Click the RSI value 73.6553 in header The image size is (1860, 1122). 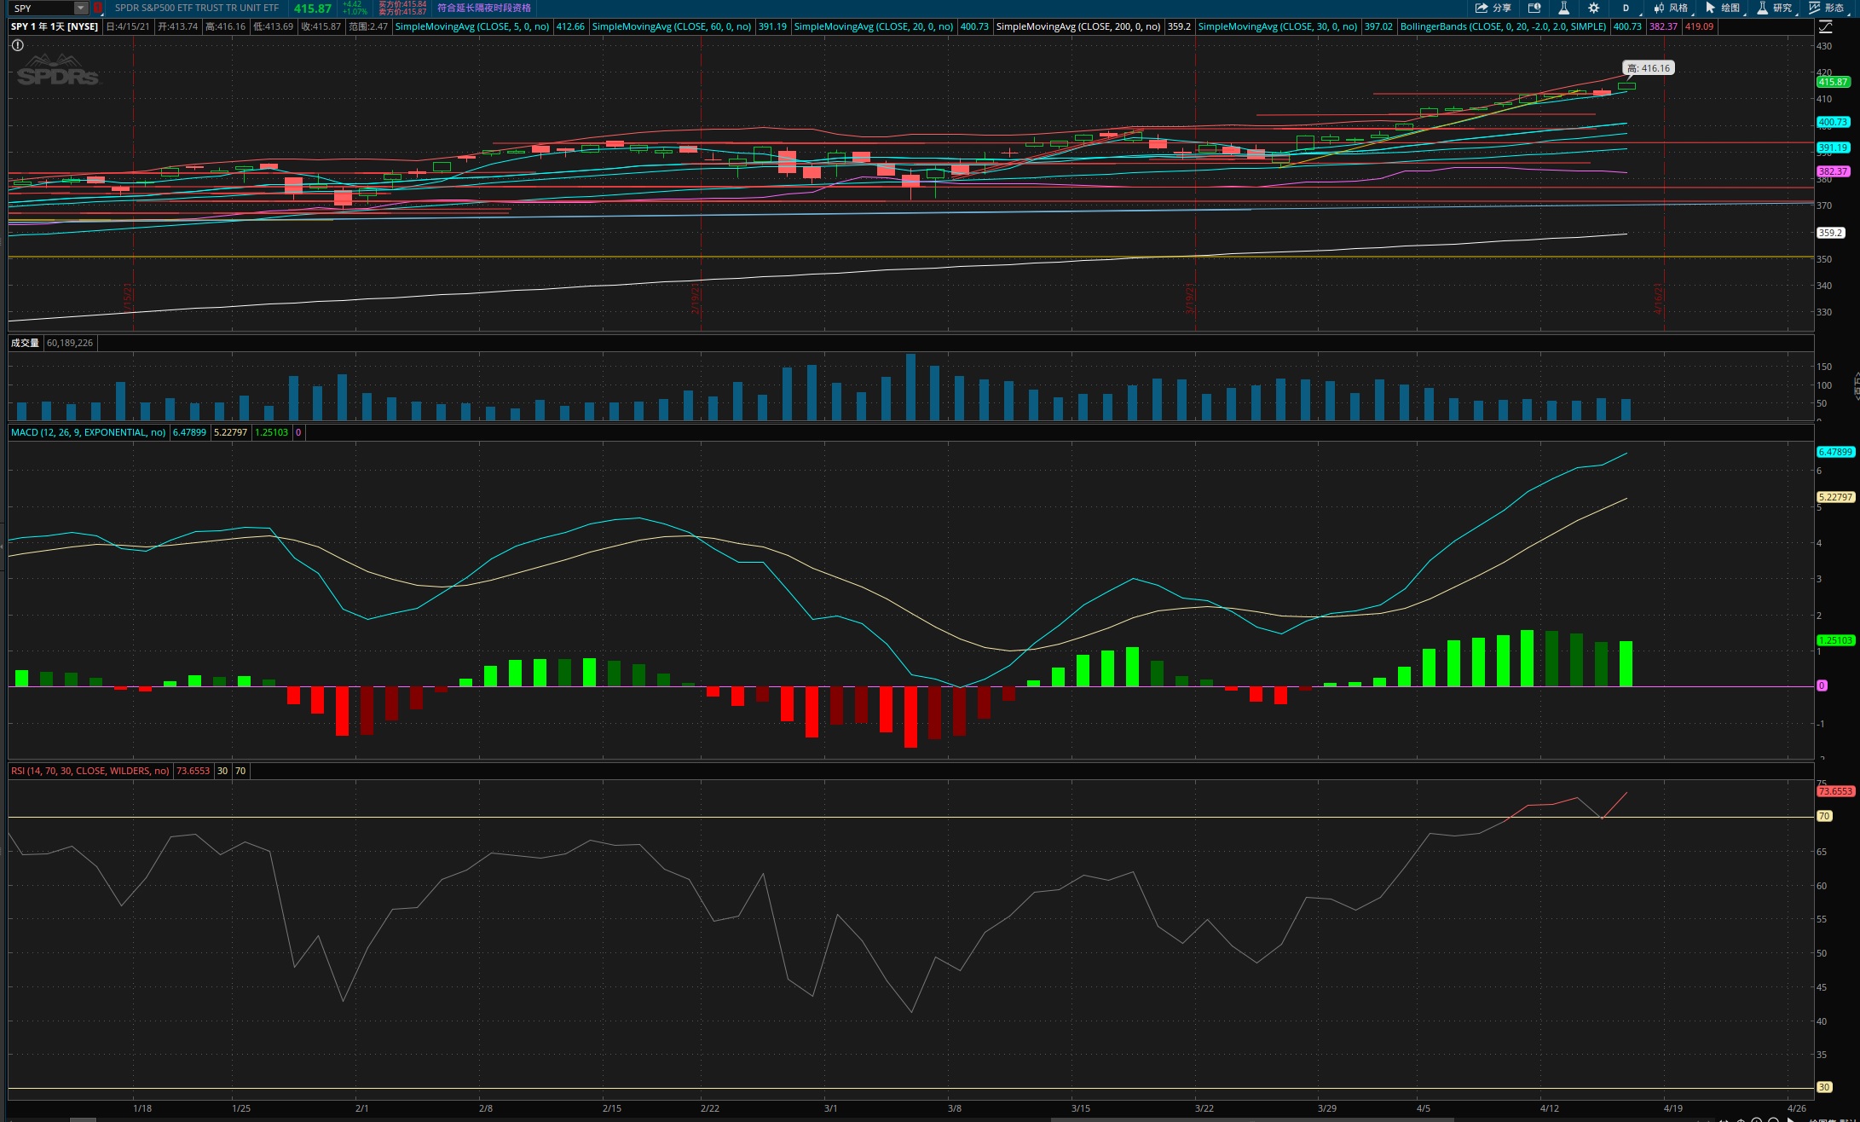[x=193, y=771]
